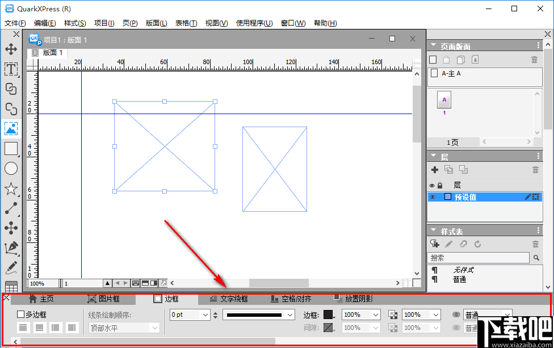Toggle visibility of the 预设值 layer
Viewport: 554px width, 348px height.
pos(432,196)
